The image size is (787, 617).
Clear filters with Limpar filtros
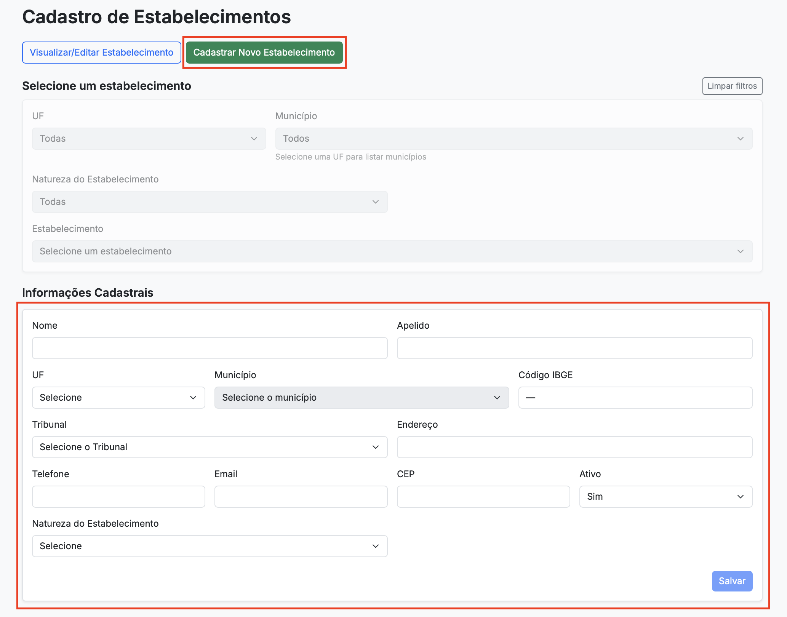(x=732, y=86)
